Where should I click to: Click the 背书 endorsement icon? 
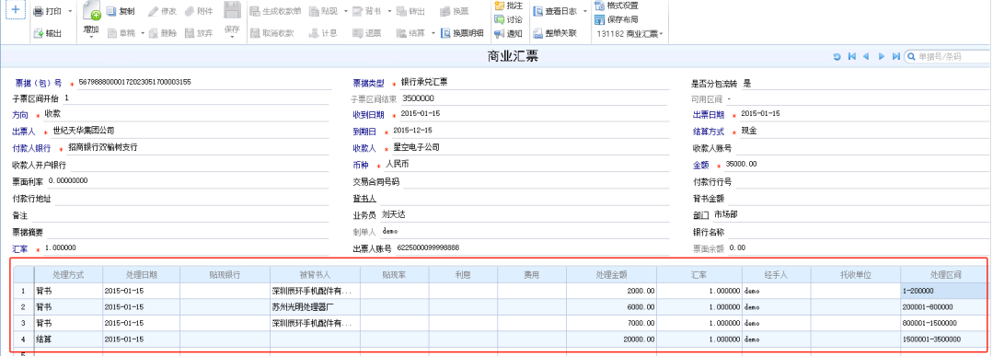coord(358,11)
